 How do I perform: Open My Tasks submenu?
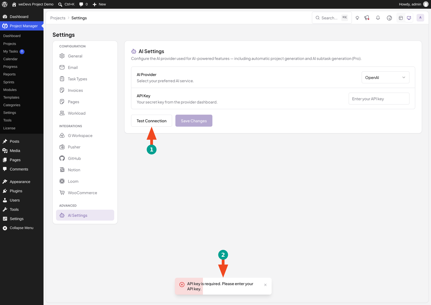pyautogui.click(x=13, y=51)
